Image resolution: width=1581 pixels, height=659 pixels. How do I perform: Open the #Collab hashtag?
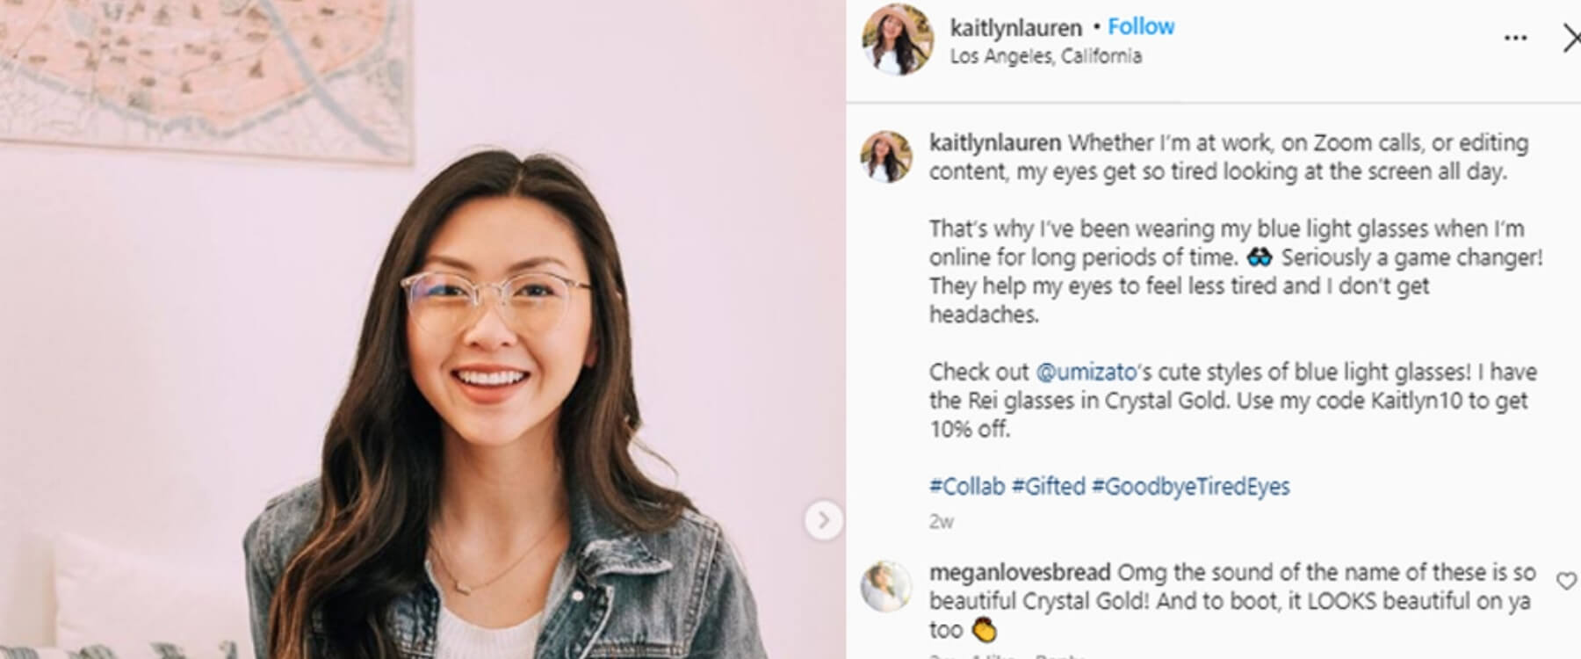(x=966, y=486)
